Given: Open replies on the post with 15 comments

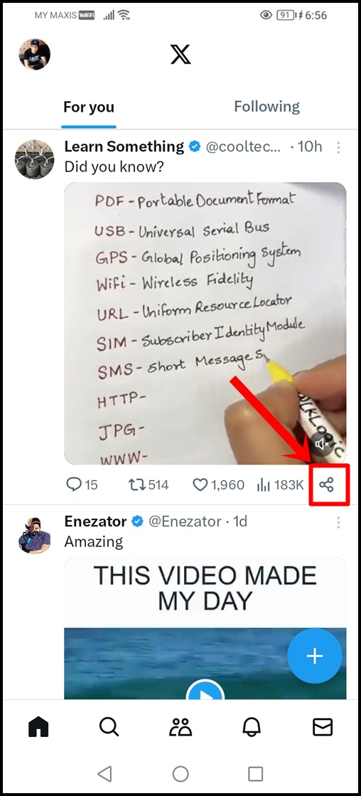Looking at the screenshot, I should click(73, 485).
